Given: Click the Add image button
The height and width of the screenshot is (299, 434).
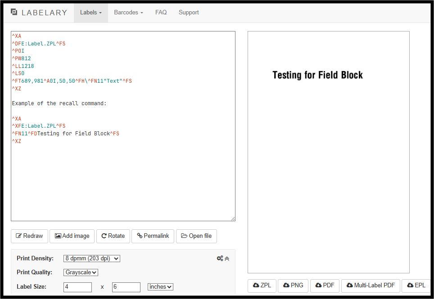Looking at the screenshot, I should [72, 236].
